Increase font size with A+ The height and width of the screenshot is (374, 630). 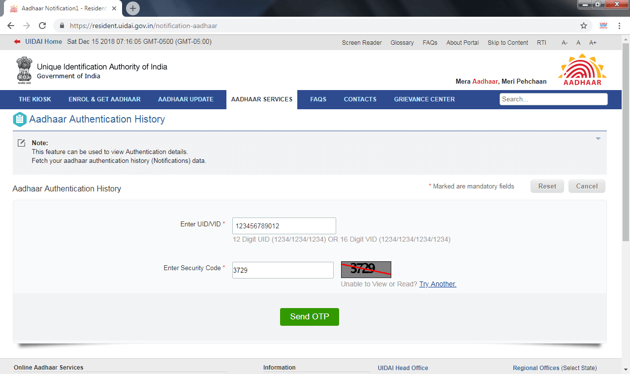click(x=593, y=43)
